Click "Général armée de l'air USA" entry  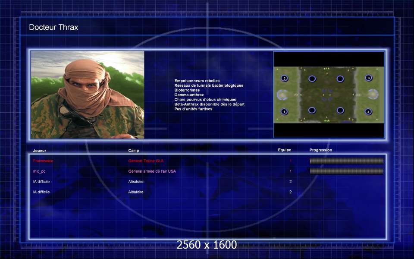tap(152, 171)
